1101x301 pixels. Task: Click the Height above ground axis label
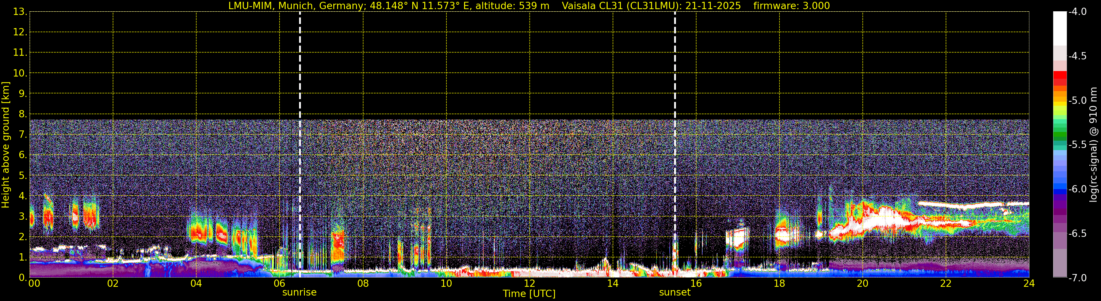pos(5,145)
